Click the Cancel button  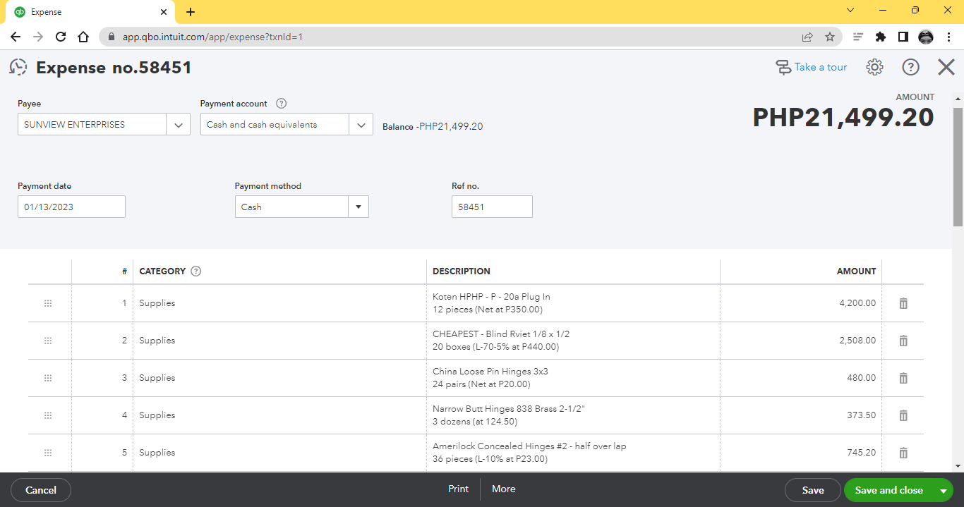41,490
